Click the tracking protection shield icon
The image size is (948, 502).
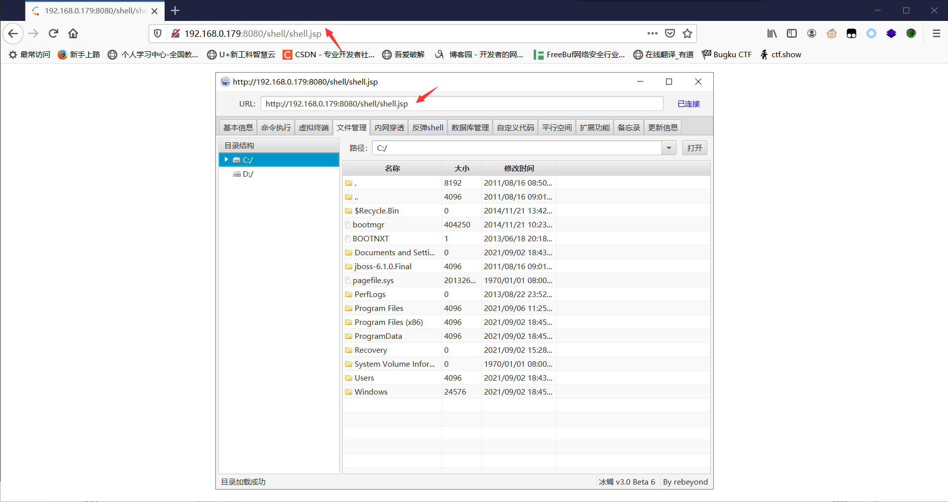coord(158,33)
